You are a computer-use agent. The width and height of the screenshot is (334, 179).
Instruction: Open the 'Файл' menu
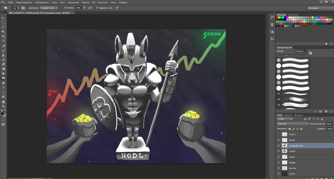point(11,2)
